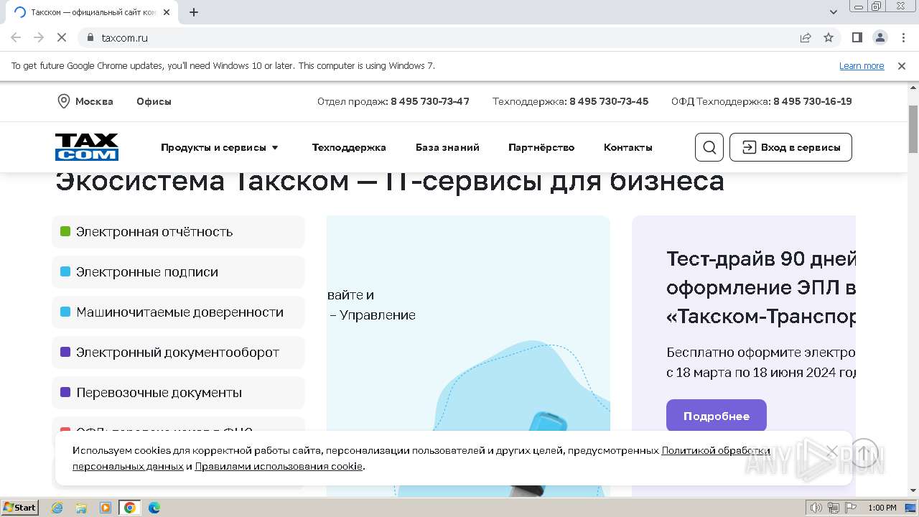919x517 pixels.
Task: Select the Москва city link
Action: [x=94, y=101]
